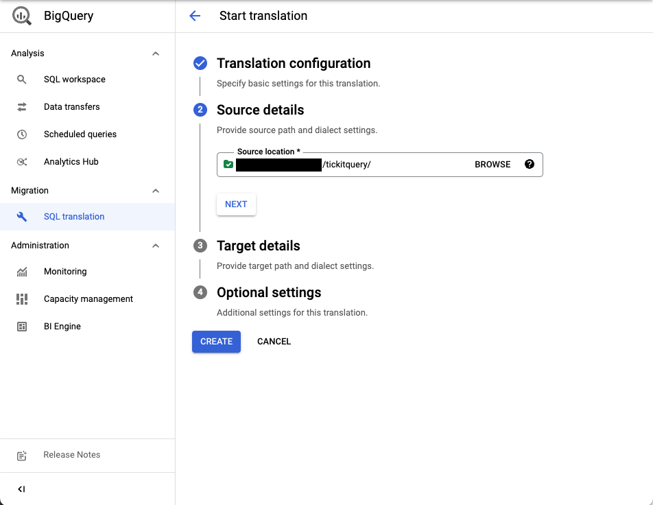Screen dimensions: 653x505
Task: Go back using the blue arrow
Action: click(195, 15)
